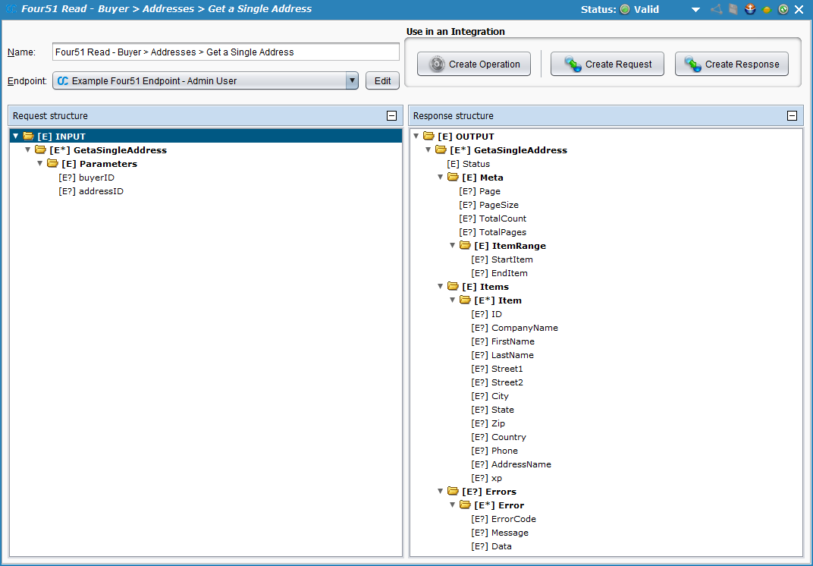Click the Errors folder icon in response tree

(454, 492)
